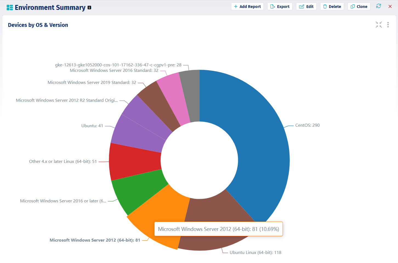Close the dashboard with the red X
This screenshot has height=263, width=398.
[390, 6]
